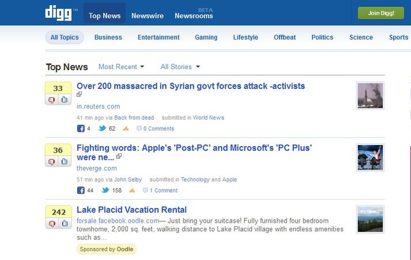Click Sponsored by Oodle badge

[x=107, y=249]
